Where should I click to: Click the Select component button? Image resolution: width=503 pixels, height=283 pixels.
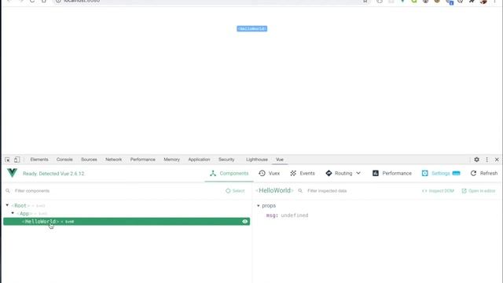coord(235,191)
